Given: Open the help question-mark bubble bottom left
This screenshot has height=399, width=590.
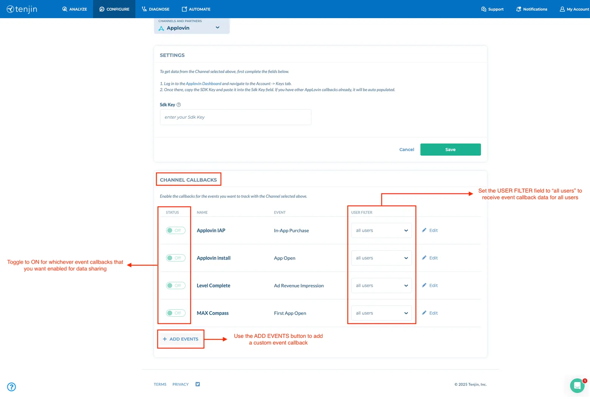Looking at the screenshot, I should click(11, 387).
